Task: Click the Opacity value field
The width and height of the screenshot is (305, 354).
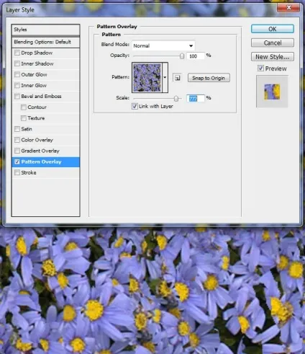Action: [196, 56]
